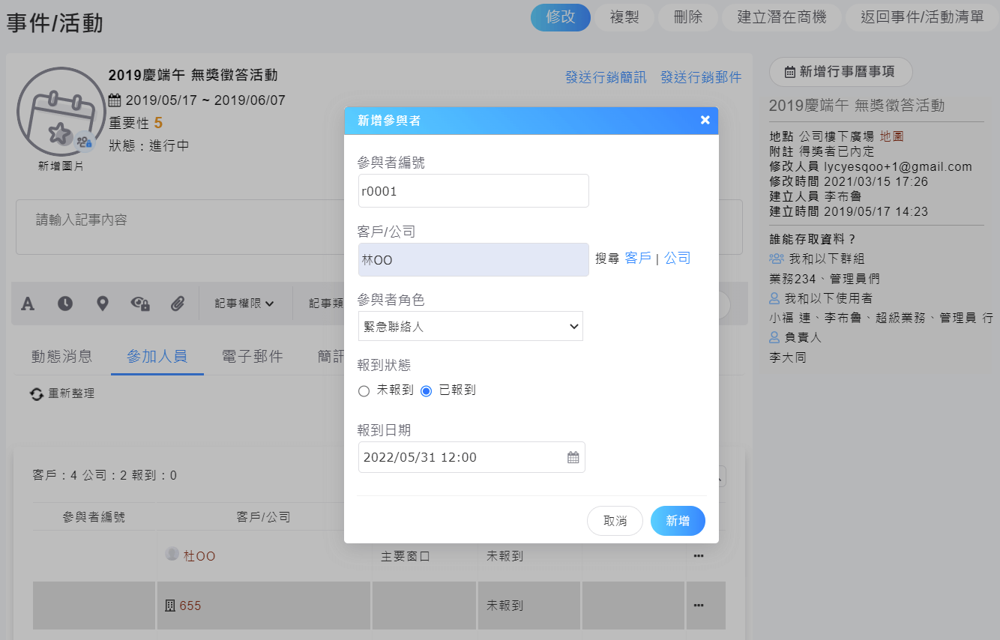Open more options for 杜OO row
Screen dimensions: 1000x640
tap(699, 556)
